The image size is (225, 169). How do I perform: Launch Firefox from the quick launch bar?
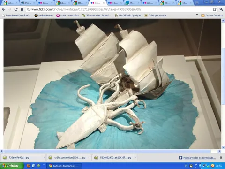pos(29,166)
